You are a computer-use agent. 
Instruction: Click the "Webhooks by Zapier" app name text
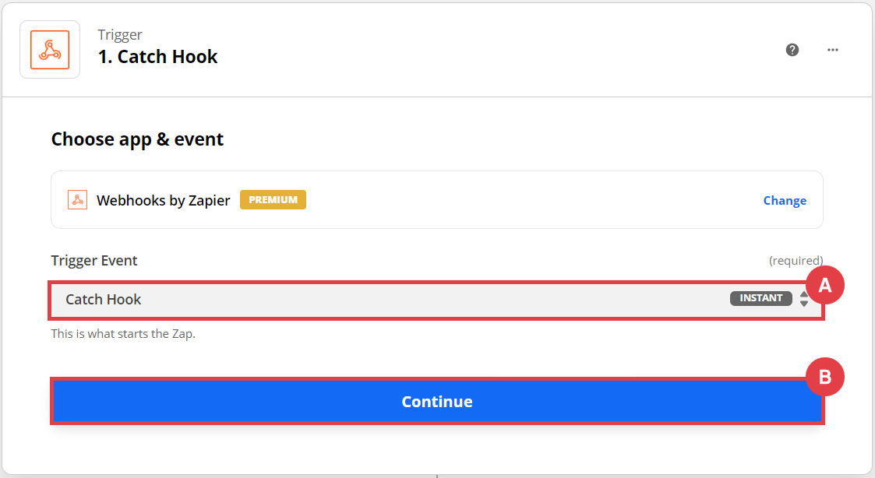click(163, 200)
